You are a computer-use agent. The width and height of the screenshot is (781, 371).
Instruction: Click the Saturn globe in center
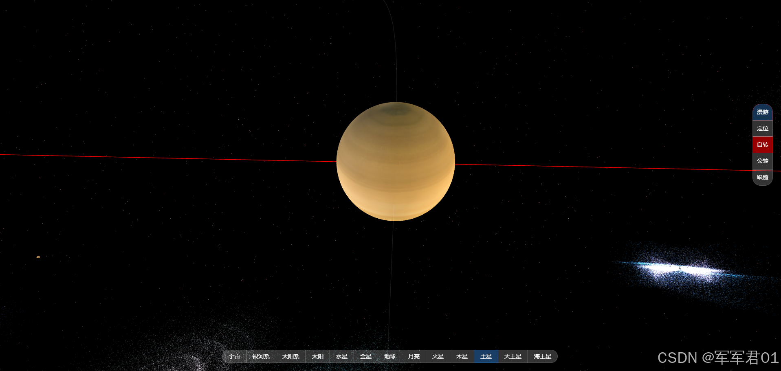pos(396,162)
